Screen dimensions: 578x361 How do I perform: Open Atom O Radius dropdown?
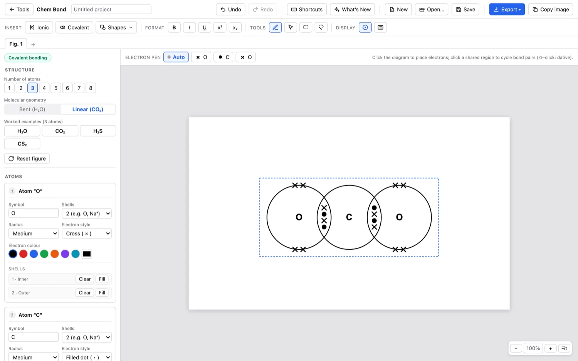(x=34, y=233)
